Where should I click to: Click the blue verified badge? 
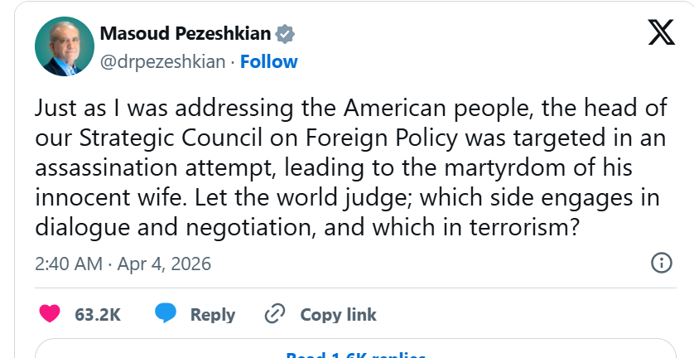286,34
